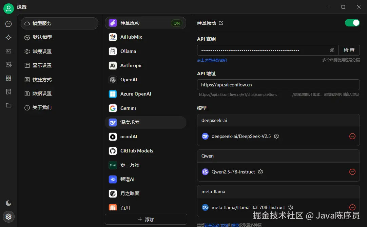This screenshot has height=227, width=367.
Task: Open 常规设置 general settings
Action: [x=59, y=51]
